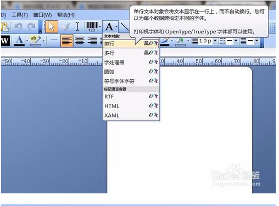Select the line drawing tool
Screen dimensions: 279x206
point(125,27)
